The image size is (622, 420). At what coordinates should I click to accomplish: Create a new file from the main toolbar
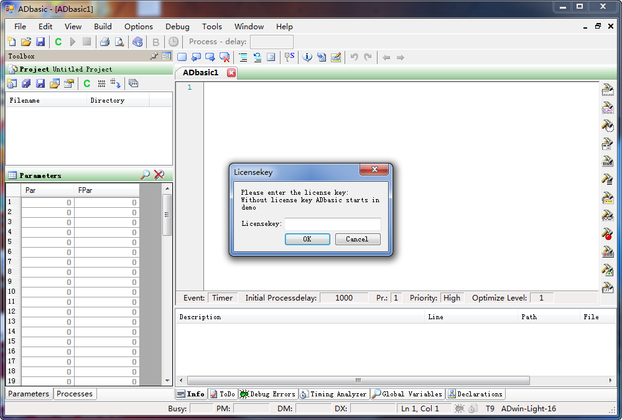[x=12, y=42]
